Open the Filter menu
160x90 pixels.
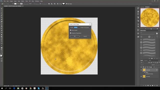[26, 1]
